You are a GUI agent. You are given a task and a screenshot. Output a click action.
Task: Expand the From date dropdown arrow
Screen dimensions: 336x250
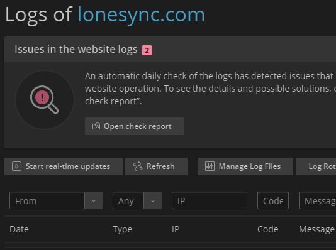point(94,200)
